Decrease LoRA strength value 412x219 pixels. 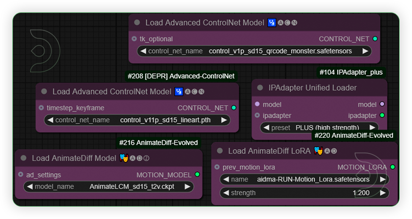tap(226, 193)
